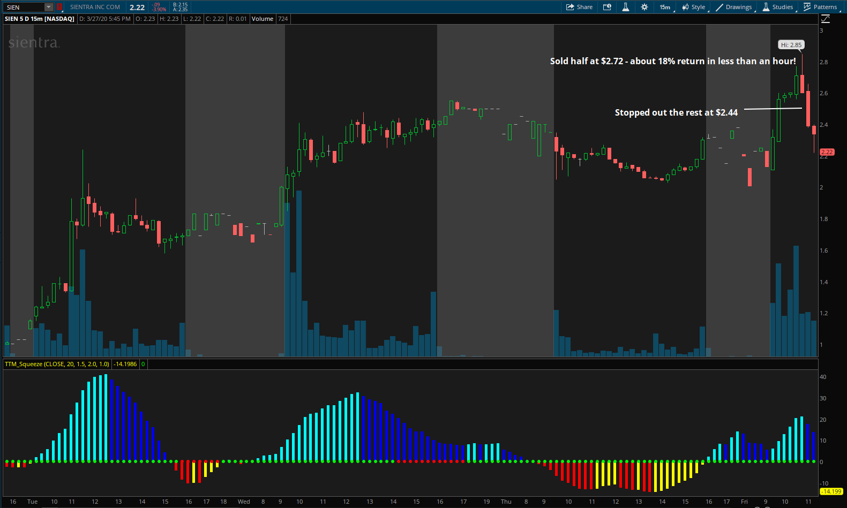
Task: Click the Thu label on time axis
Action: (506, 502)
